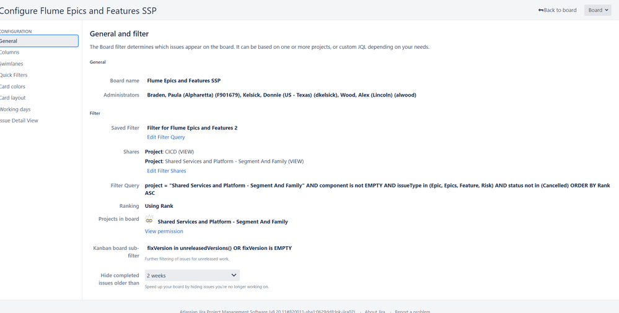Click 'Project: CICD (VIEW)' share entry
Screen dimensions: 619x313
pyautogui.click(x=169, y=152)
